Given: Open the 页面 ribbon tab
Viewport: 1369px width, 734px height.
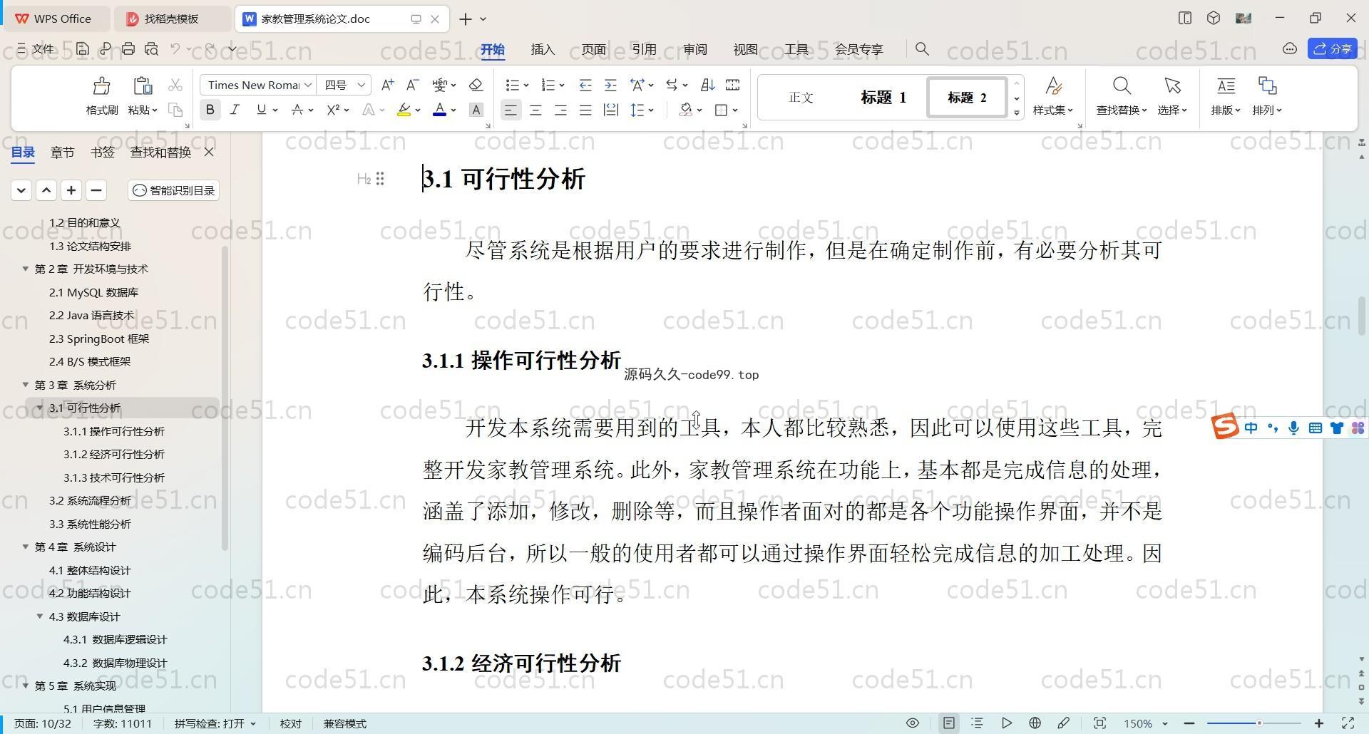Looking at the screenshot, I should 593,49.
